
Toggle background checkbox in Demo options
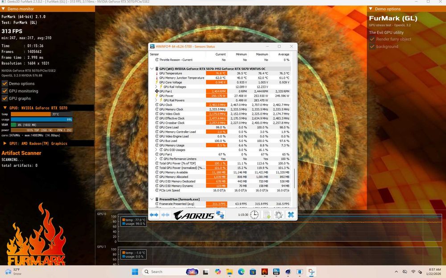point(372,47)
